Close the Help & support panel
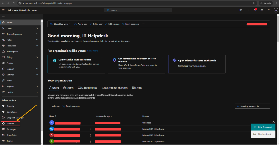This screenshot has width=279, height=145. [x=274, y=122]
